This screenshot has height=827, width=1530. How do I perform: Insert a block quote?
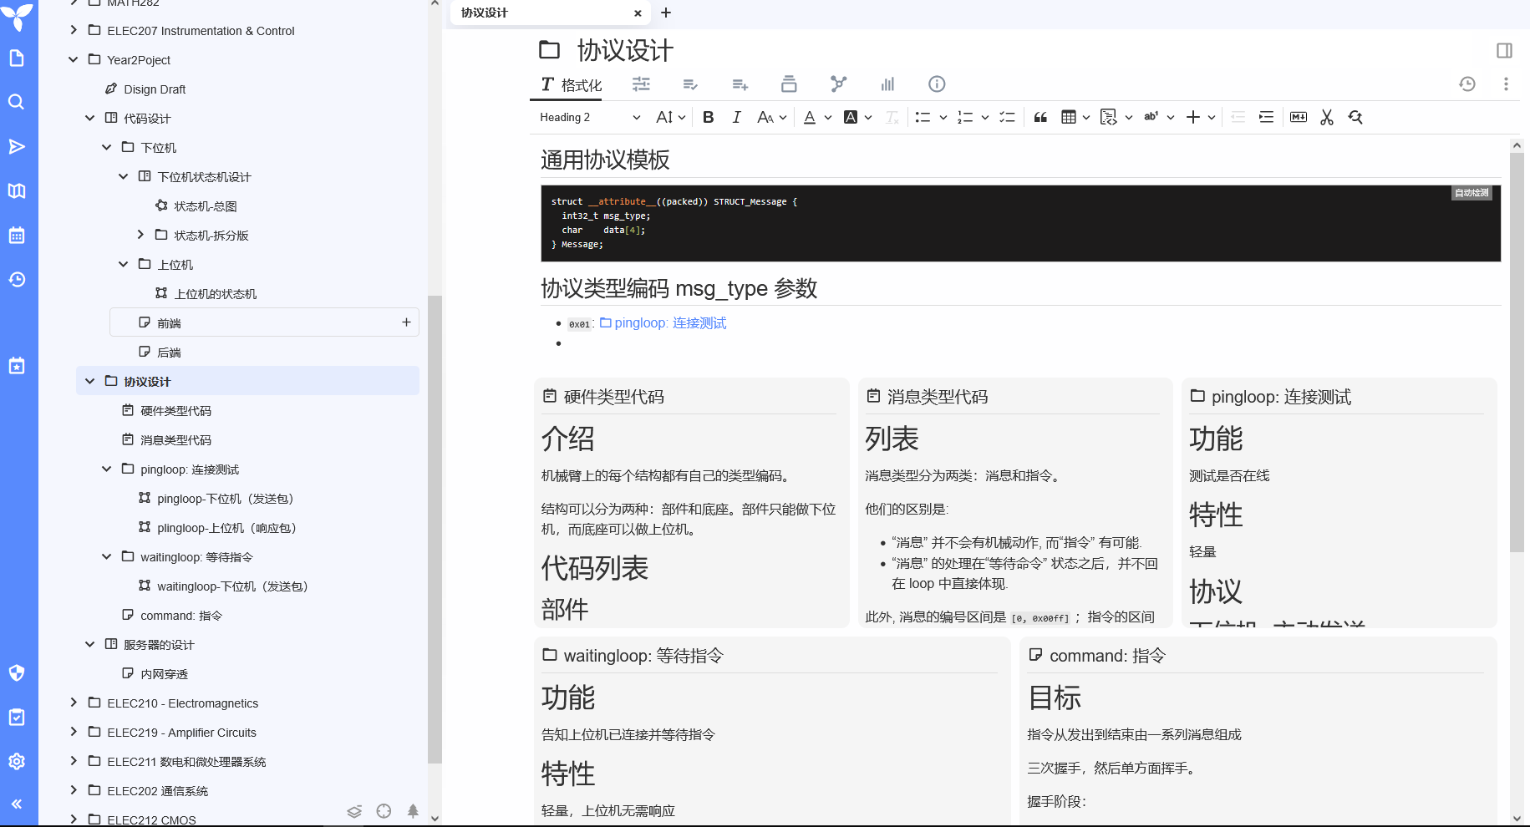(1040, 117)
